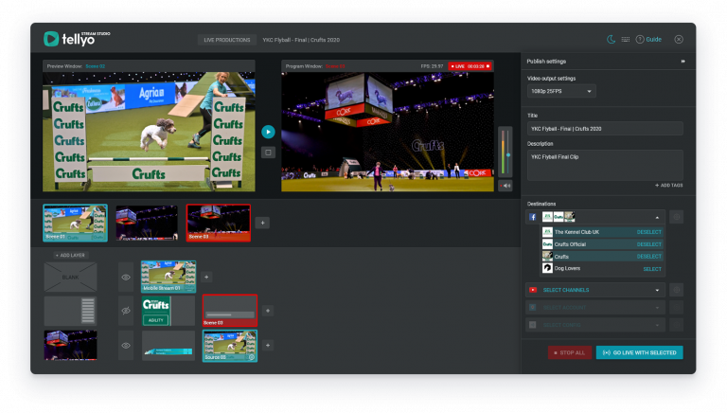Open the LIVE PRODUCTIONS tab
This screenshot has height=413, width=727.
coord(227,40)
